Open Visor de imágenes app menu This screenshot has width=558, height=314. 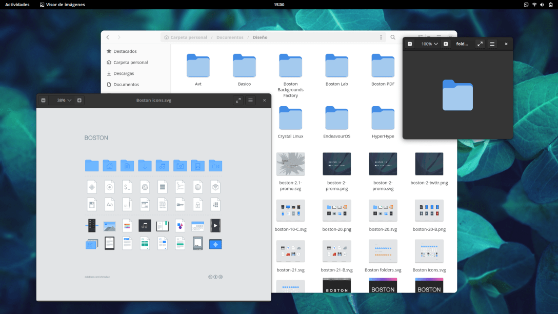click(x=62, y=5)
